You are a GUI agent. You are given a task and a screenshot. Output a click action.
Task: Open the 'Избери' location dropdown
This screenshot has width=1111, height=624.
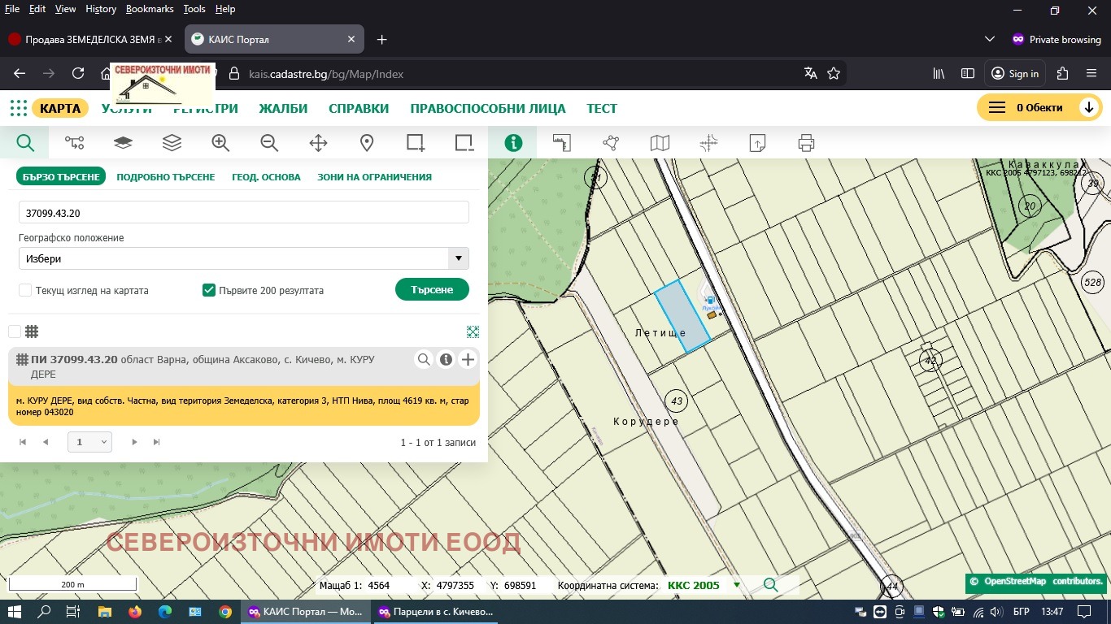(x=243, y=258)
